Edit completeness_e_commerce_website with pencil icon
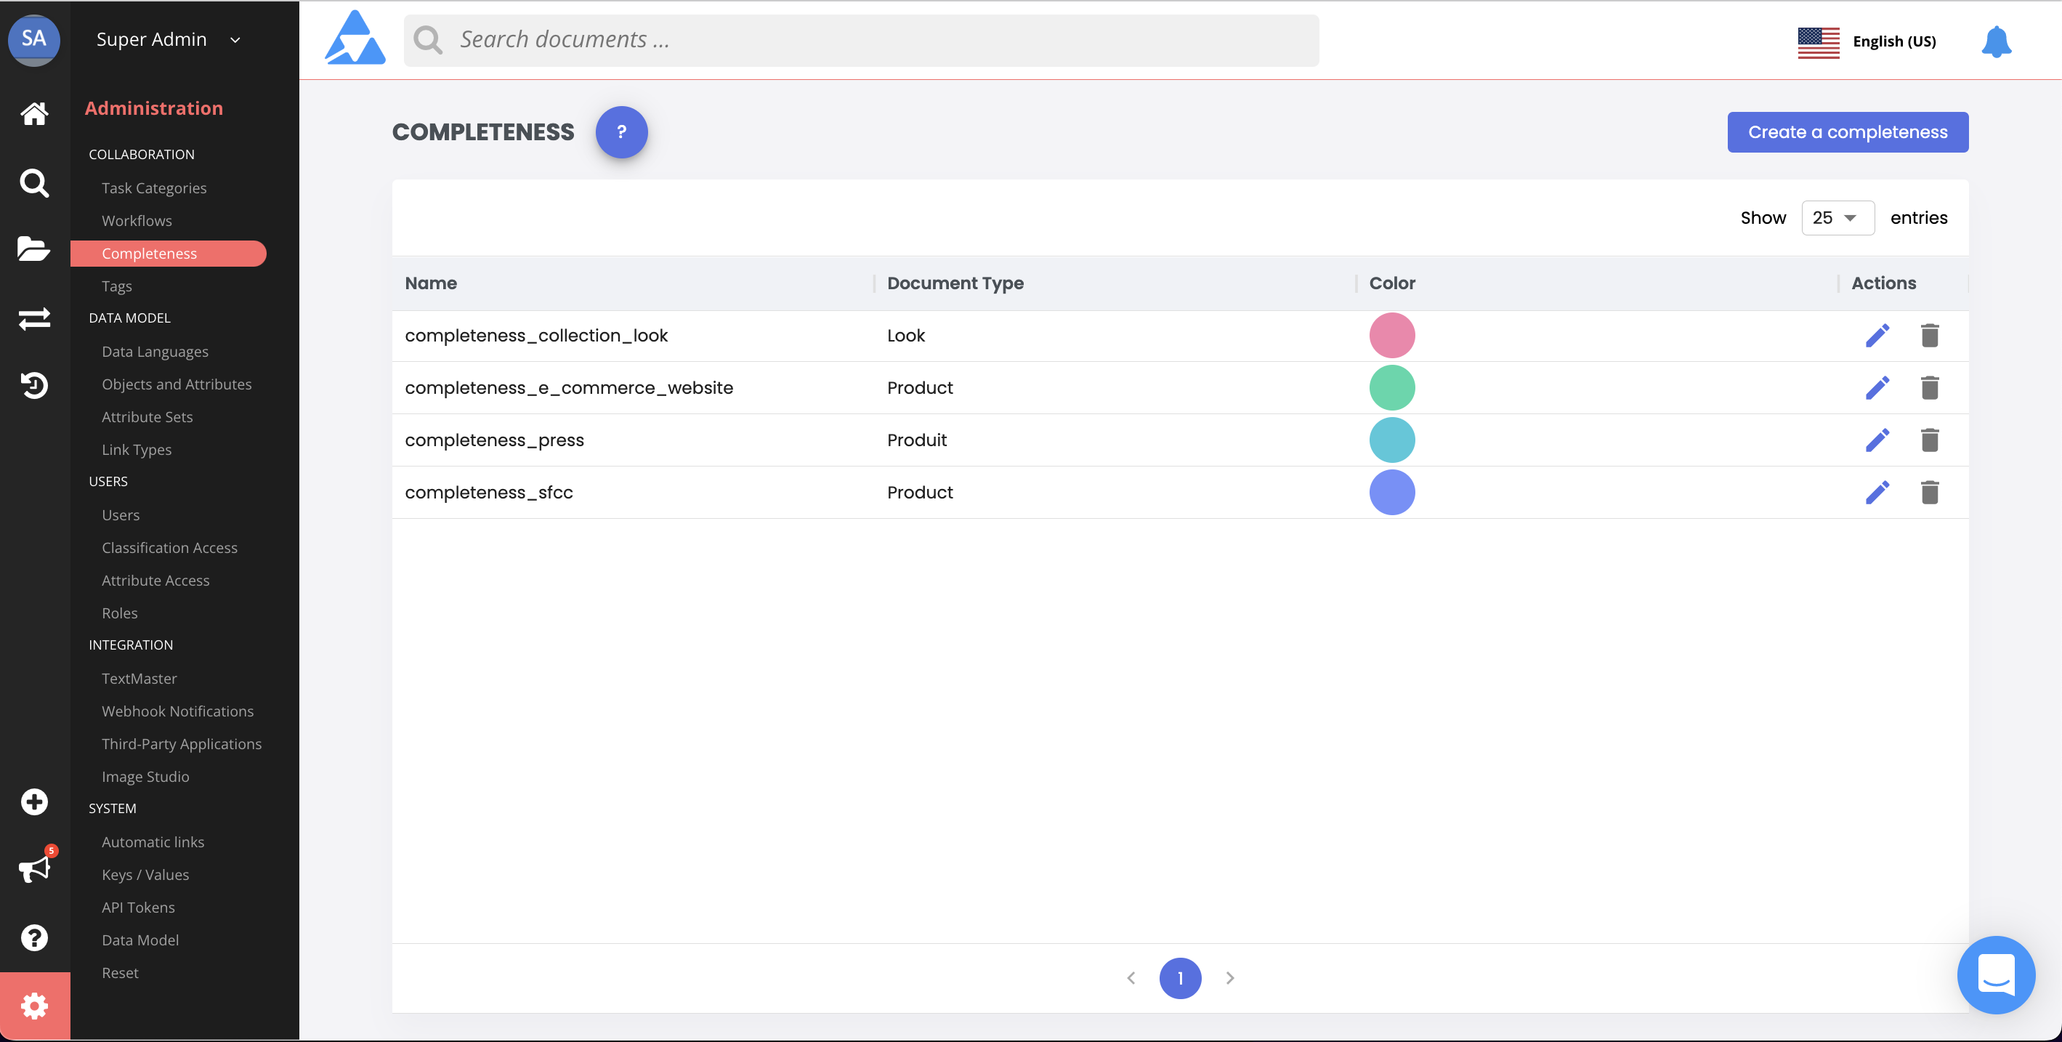The image size is (2062, 1042). tap(1877, 388)
